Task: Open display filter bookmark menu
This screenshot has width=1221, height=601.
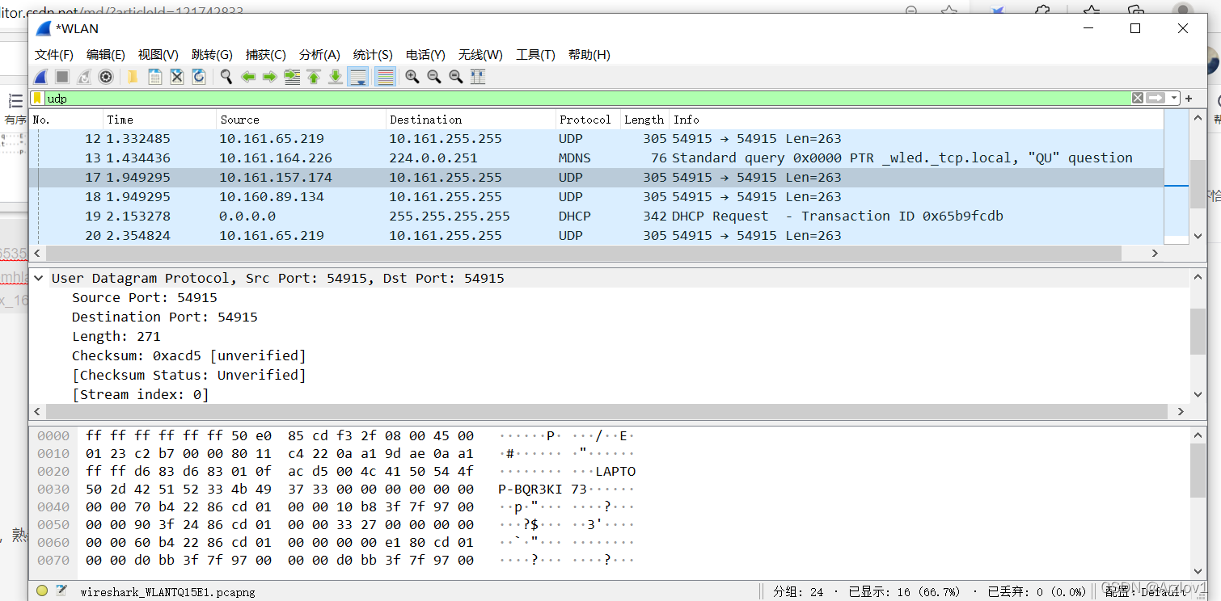Action: coord(37,98)
